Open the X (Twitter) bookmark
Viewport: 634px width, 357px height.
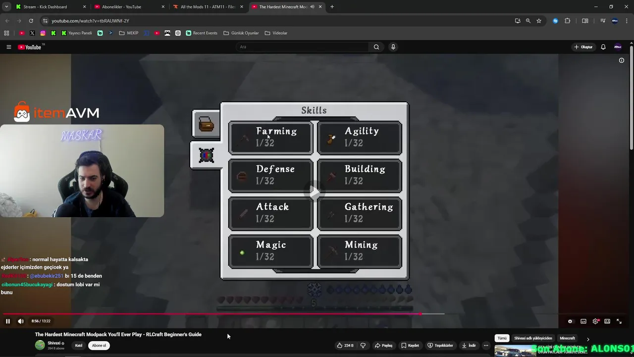(x=32, y=33)
